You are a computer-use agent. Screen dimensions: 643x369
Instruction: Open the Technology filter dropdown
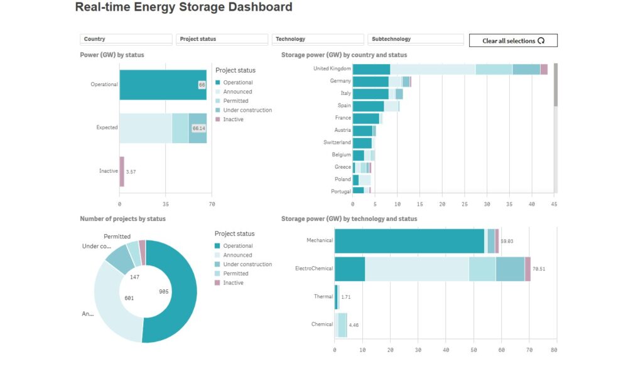coord(317,39)
